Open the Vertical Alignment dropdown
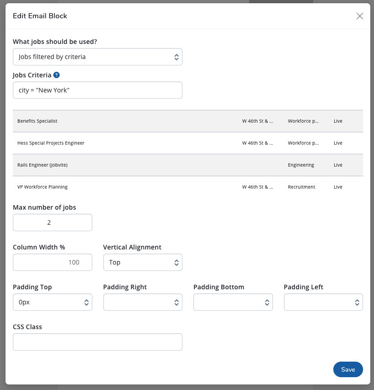The image size is (374, 390). point(143,262)
